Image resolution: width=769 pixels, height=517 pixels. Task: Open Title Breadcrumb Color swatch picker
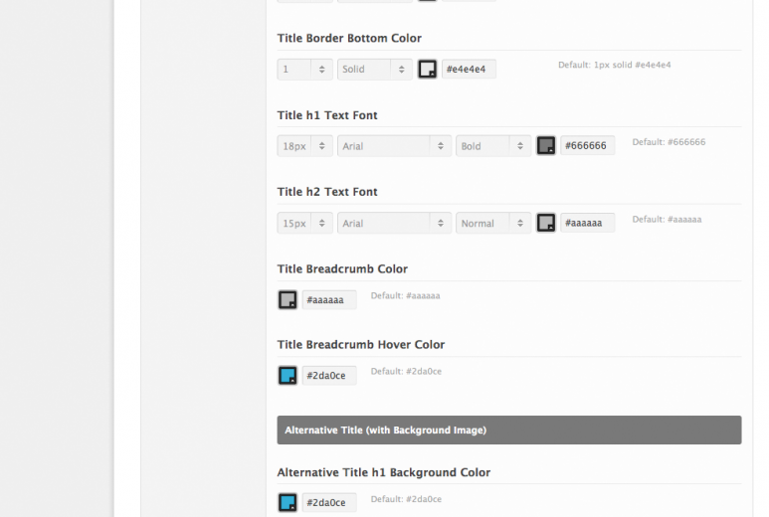tap(288, 299)
